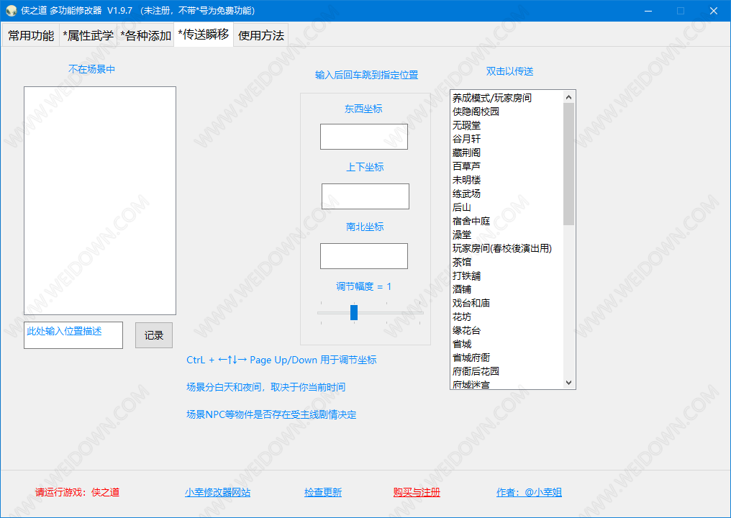The height and width of the screenshot is (518, 731).
Task: Focus the 东西坐标 input box
Action: pyautogui.click(x=364, y=137)
